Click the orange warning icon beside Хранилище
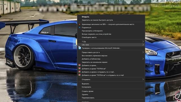 click(x=79, y=24)
